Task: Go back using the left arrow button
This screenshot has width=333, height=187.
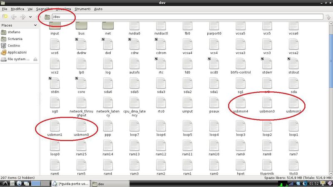Action: tap(14, 17)
